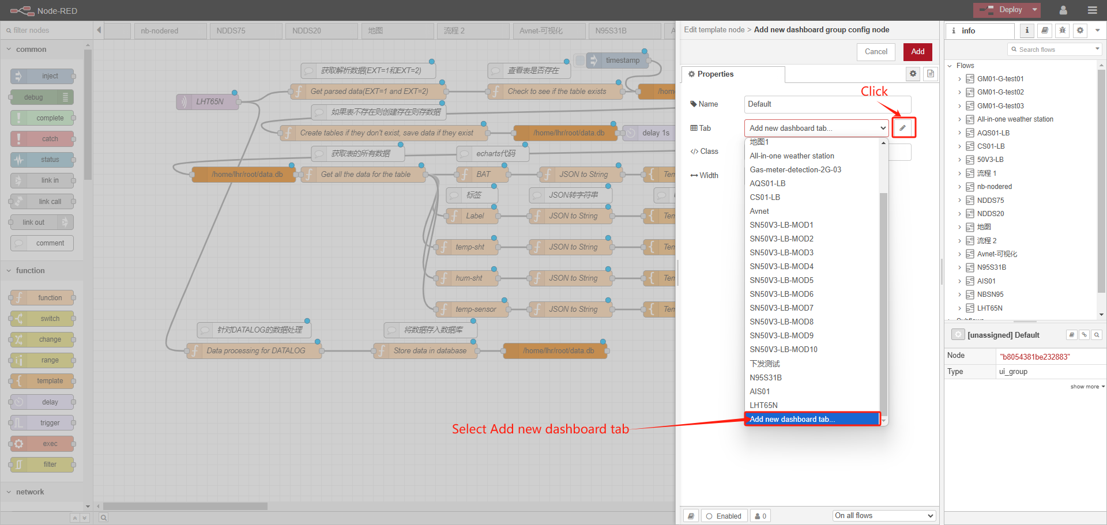1107x525 pixels.
Task: Open the Deploy options dropdown arrow
Action: click(x=1035, y=10)
